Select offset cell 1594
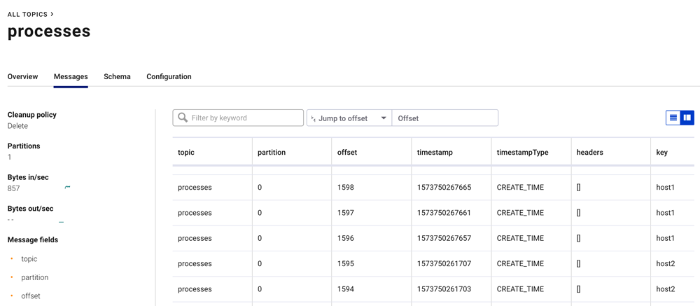The image size is (700, 306). 346,289
